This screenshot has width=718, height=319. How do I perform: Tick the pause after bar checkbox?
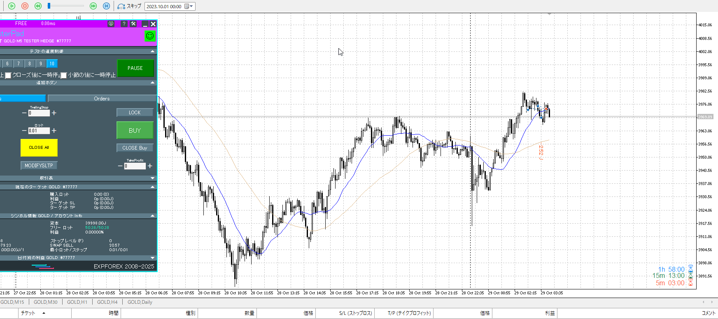point(64,76)
